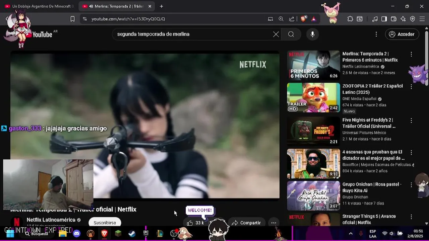Open the Brave main hamburger menu
Screen dimensions: 429x241
422,19
